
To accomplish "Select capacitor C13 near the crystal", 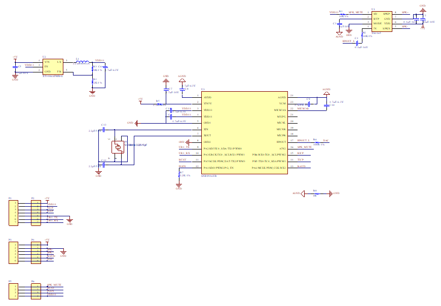I will click(104, 130).
